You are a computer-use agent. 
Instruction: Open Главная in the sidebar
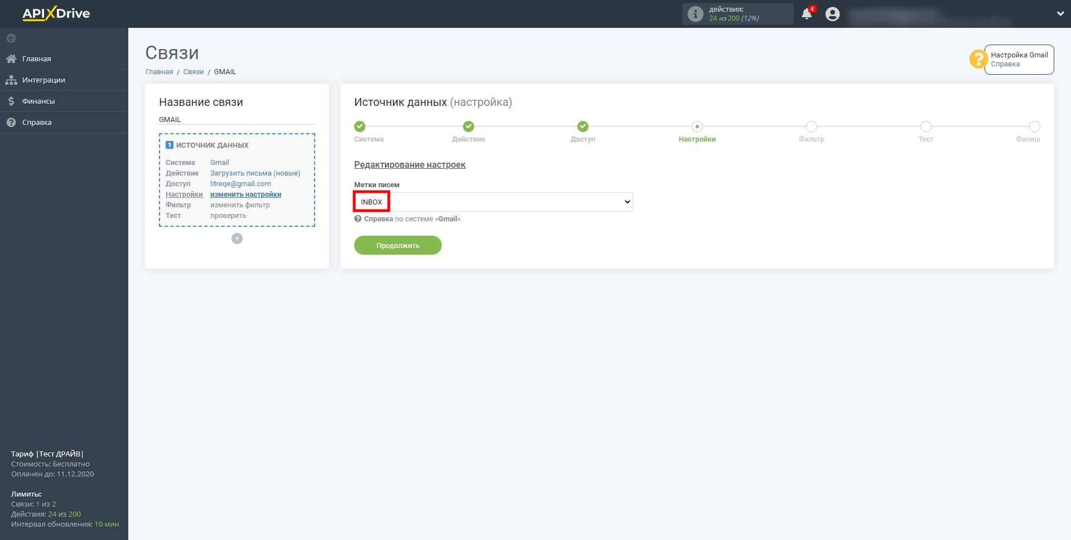[x=64, y=59]
